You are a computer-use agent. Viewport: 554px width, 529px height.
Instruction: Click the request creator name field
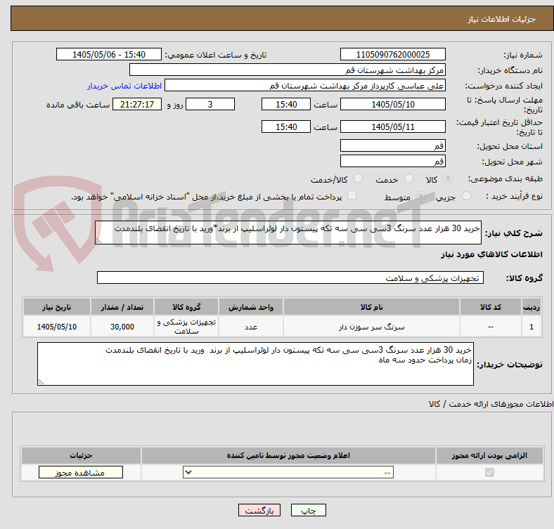[x=305, y=86]
